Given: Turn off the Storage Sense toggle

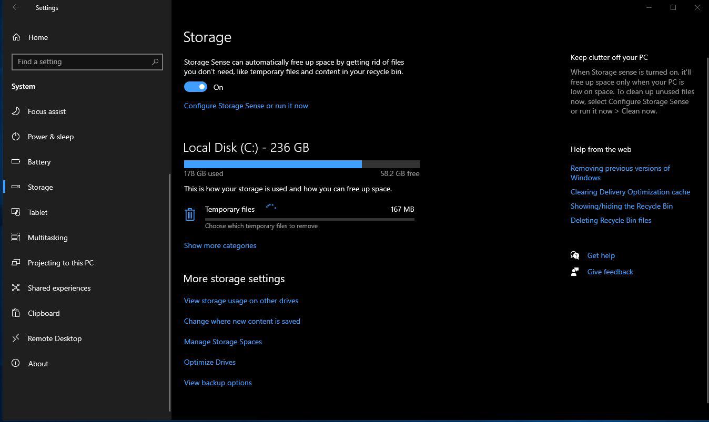Looking at the screenshot, I should tap(196, 87).
